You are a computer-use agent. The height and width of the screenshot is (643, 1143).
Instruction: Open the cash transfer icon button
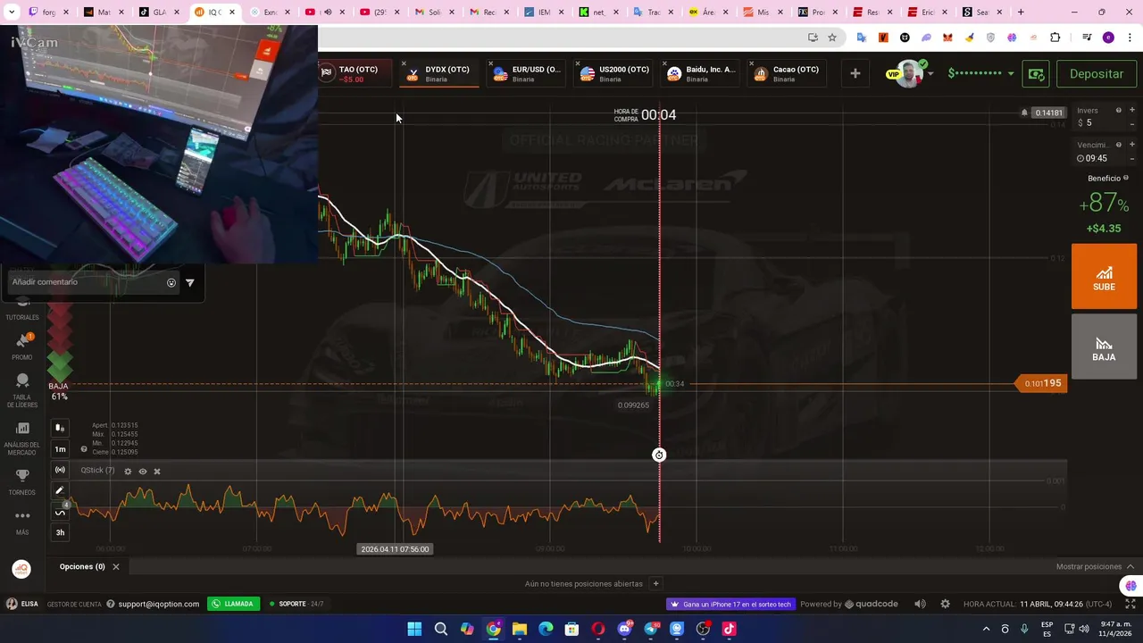1036,74
